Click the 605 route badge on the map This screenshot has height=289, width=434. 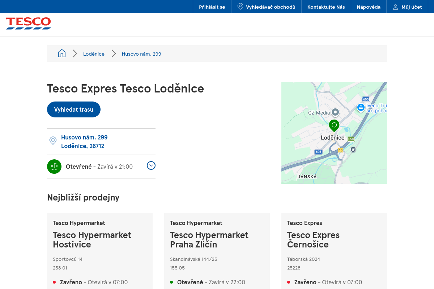pyautogui.click(x=318, y=152)
